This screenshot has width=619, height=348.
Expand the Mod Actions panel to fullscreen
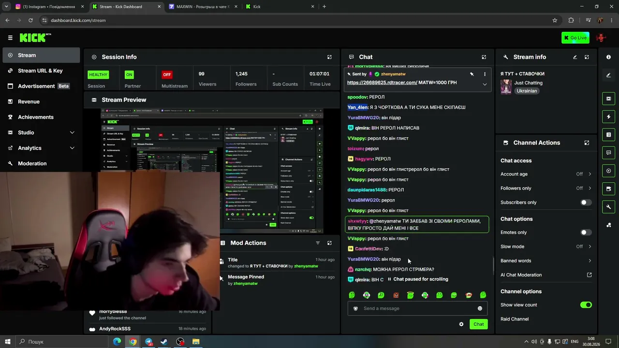329,243
